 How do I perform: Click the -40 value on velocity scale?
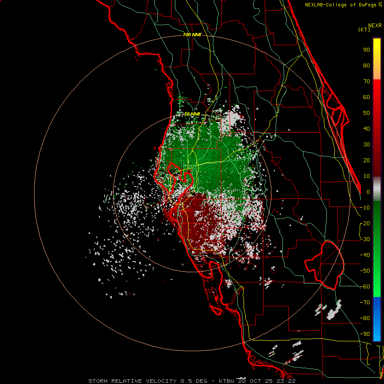click(365, 255)
